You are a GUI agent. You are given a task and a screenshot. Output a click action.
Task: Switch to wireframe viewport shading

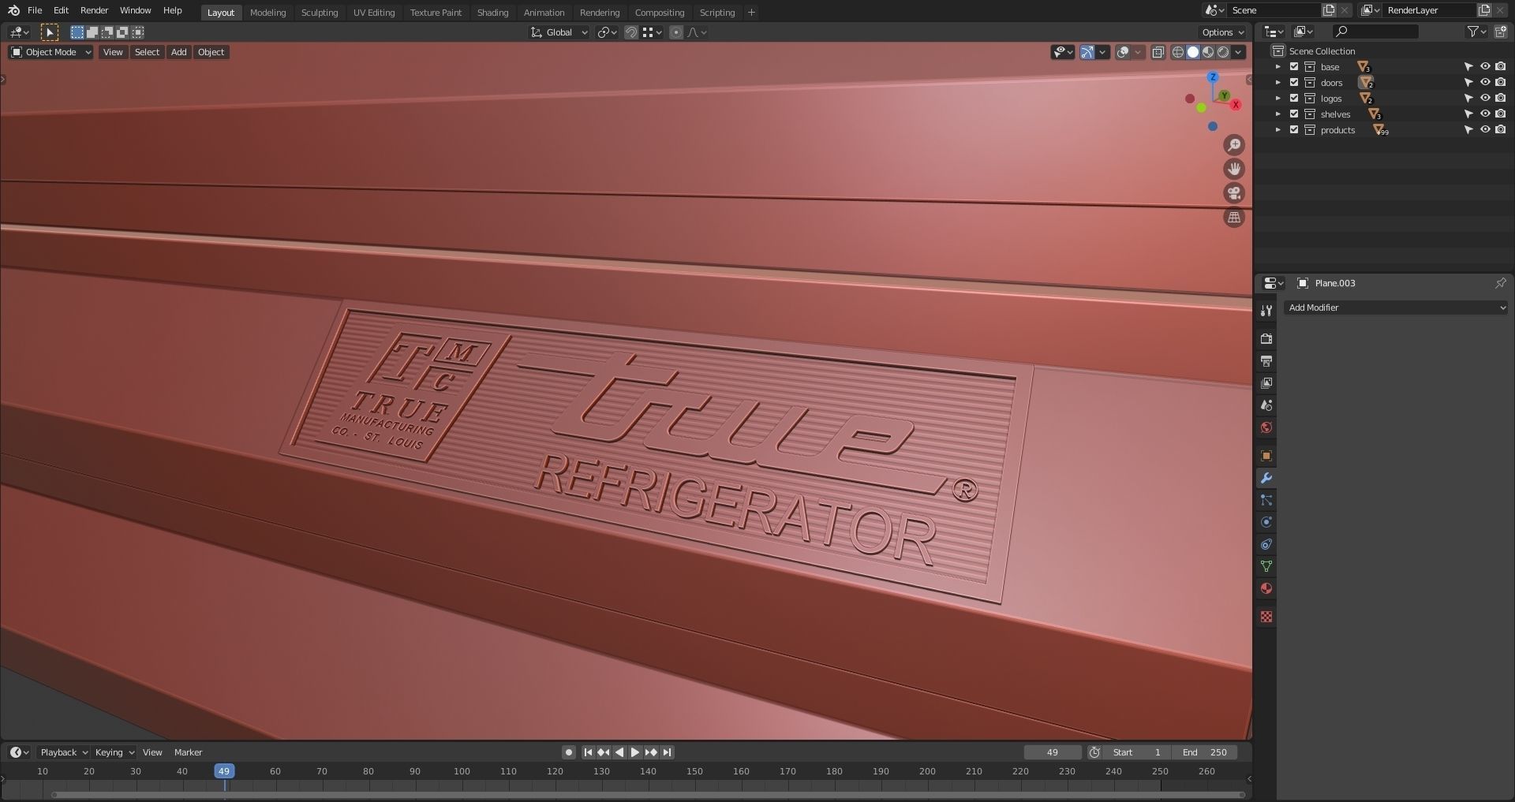click(x=1177, y=53)
